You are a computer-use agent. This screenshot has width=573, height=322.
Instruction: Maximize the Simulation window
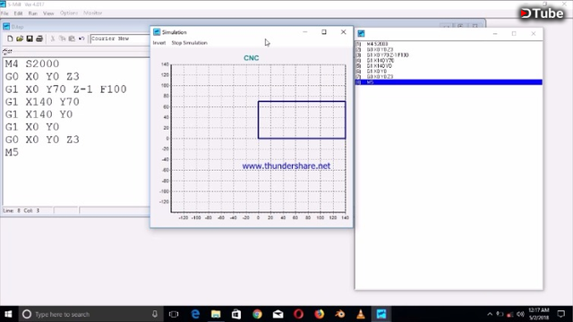point(324,32)
